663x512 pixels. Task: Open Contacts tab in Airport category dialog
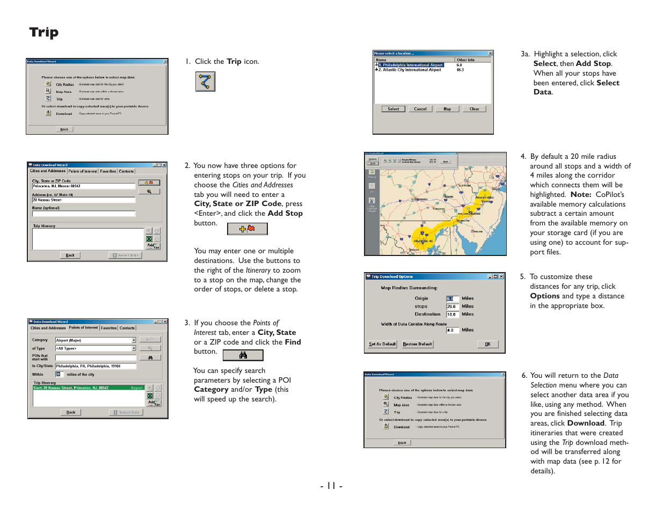point(127,328)
